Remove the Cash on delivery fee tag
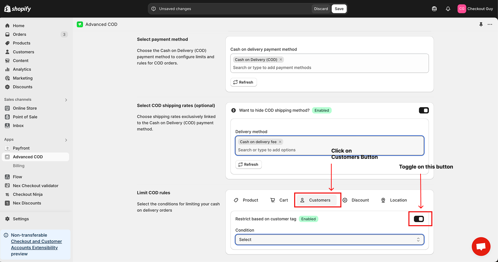 [280, 142]
